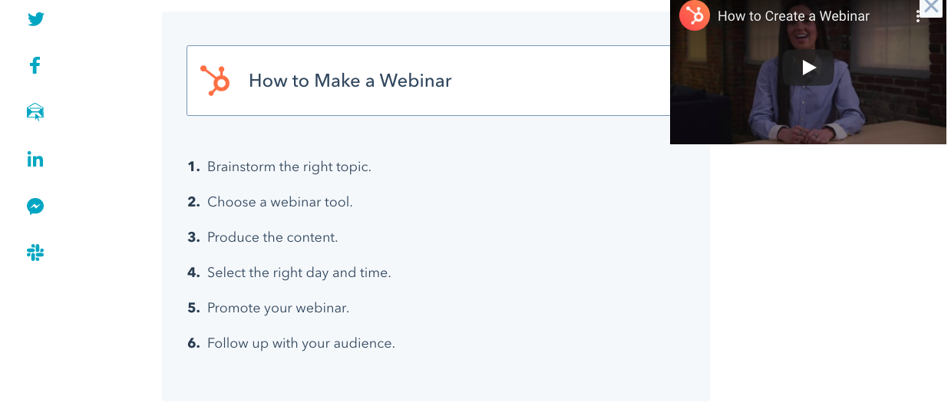Open 'Select the right day and time' step
Image resolution: width=951 pixels, height=416 pixels.
[x=299, y=272]
